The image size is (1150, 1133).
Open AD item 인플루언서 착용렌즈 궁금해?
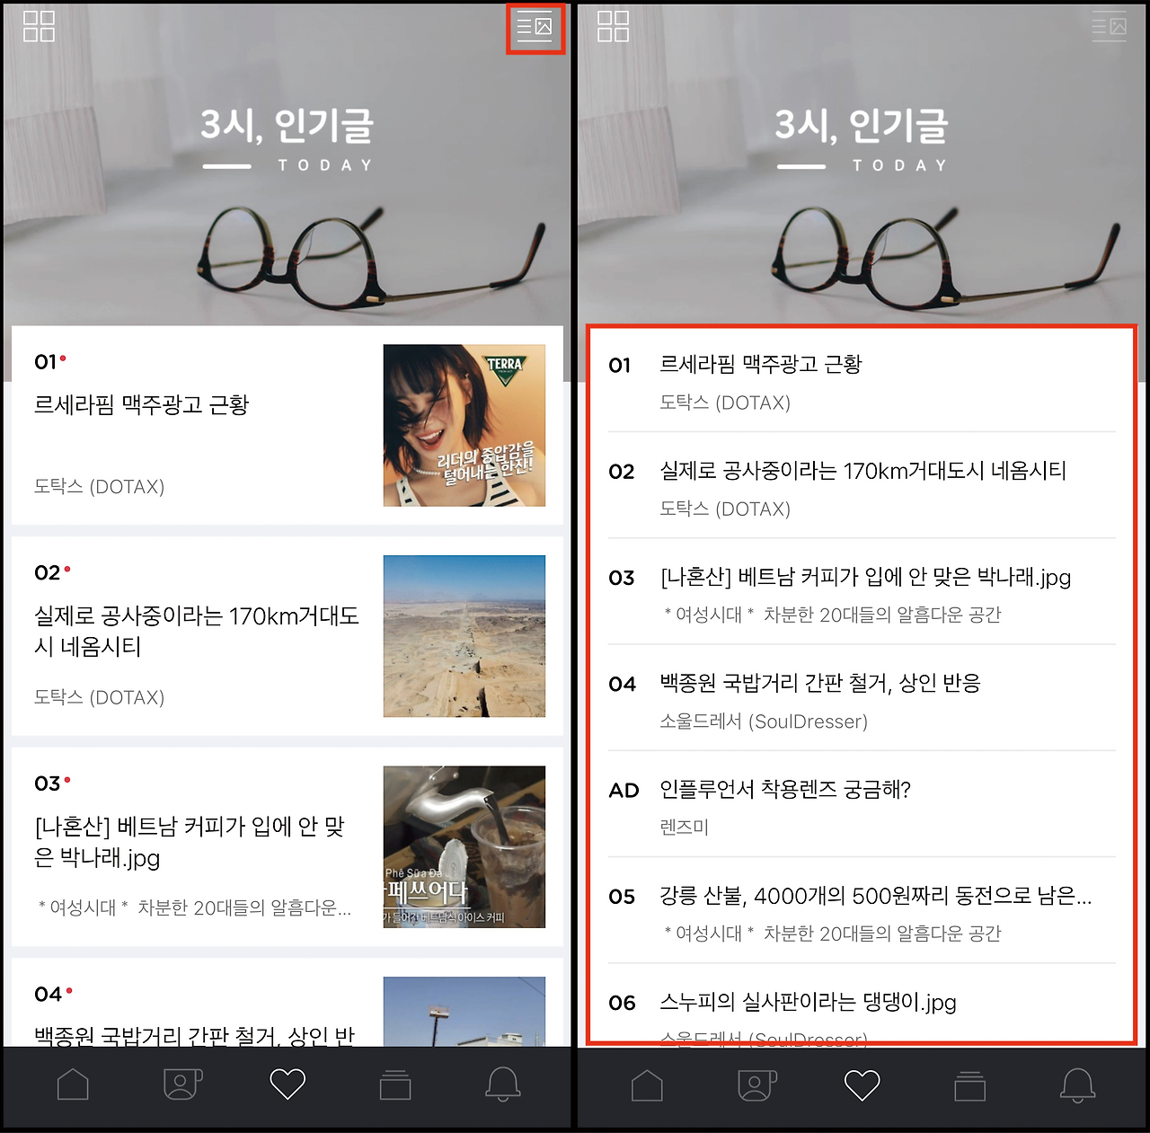(862, 804)
